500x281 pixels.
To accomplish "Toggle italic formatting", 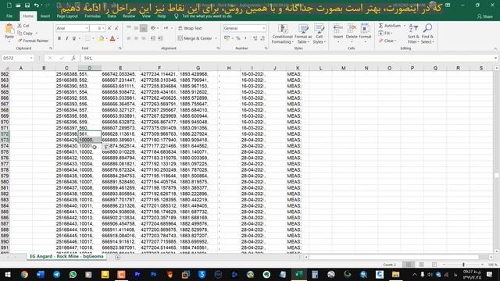I will click(x=66, y=38).
